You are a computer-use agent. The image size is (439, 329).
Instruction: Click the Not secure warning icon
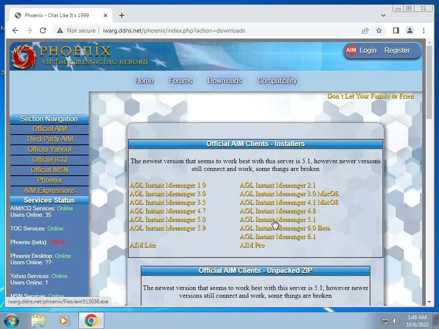(x=60, y=30)
